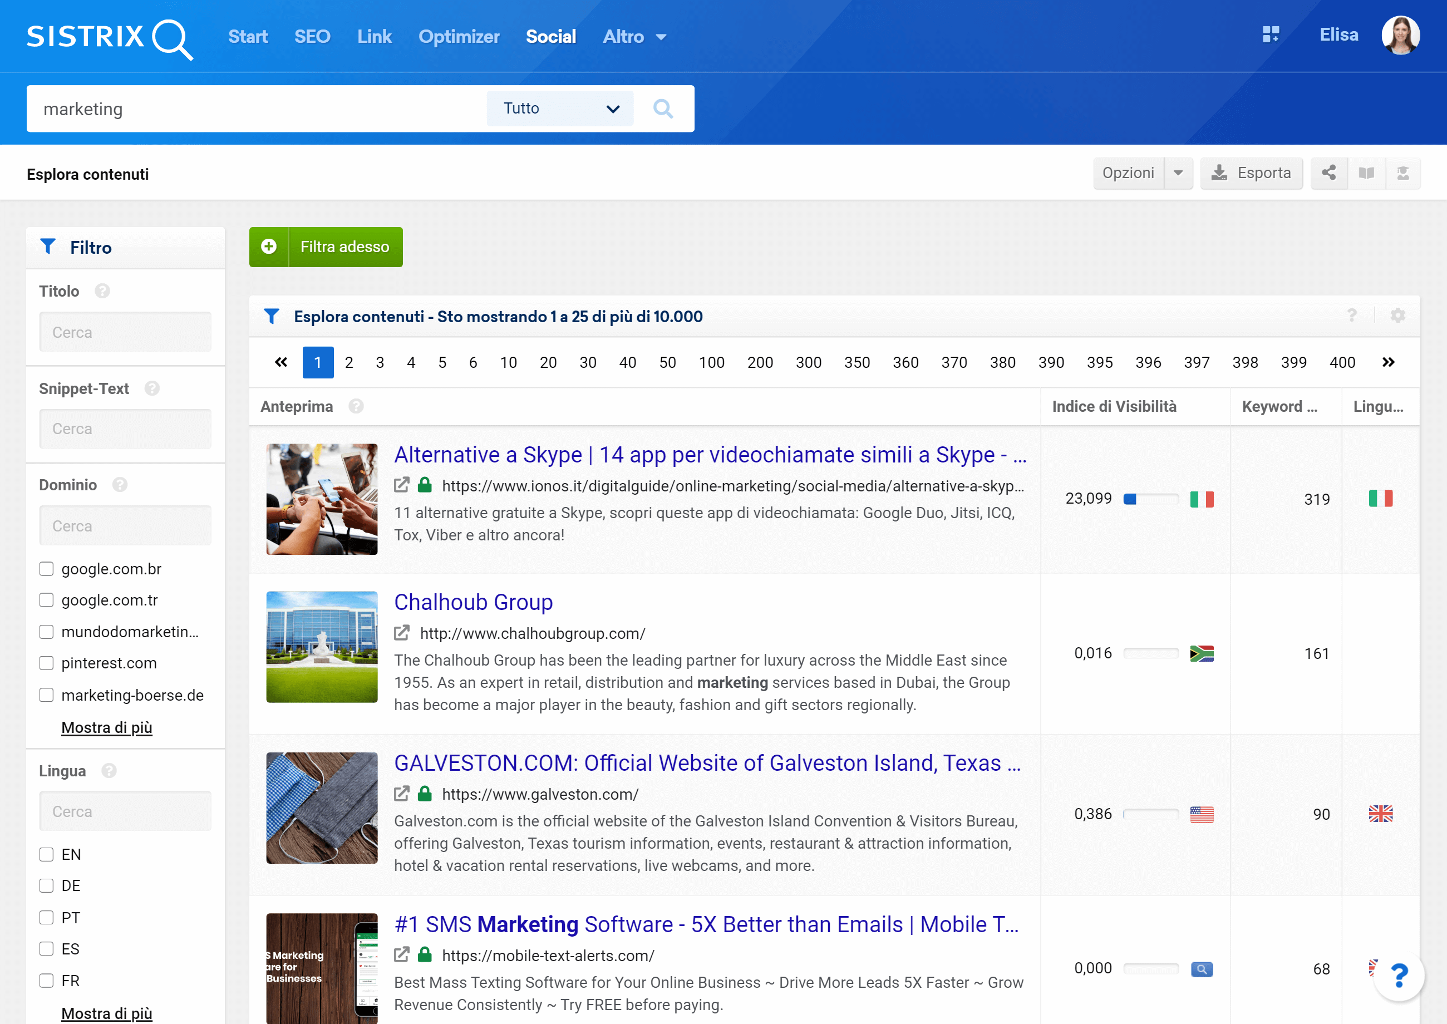Click Mostra di più under Dominio
The height and width of the screenshot is (1024, 1447).
click(x=106, y=727)
